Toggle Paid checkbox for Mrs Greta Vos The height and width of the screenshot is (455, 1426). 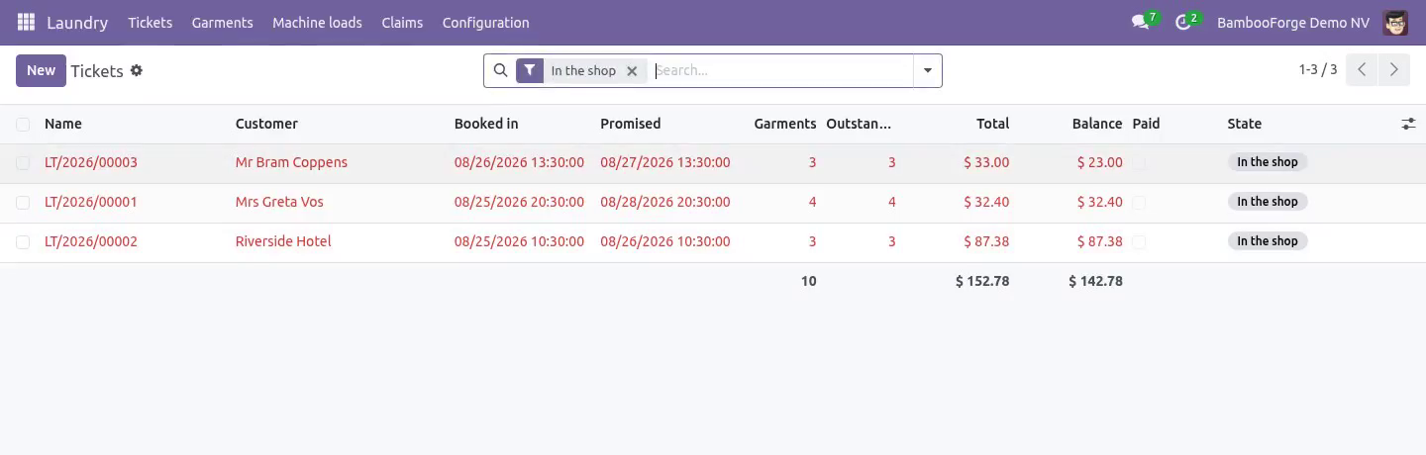coord(1139,202)
